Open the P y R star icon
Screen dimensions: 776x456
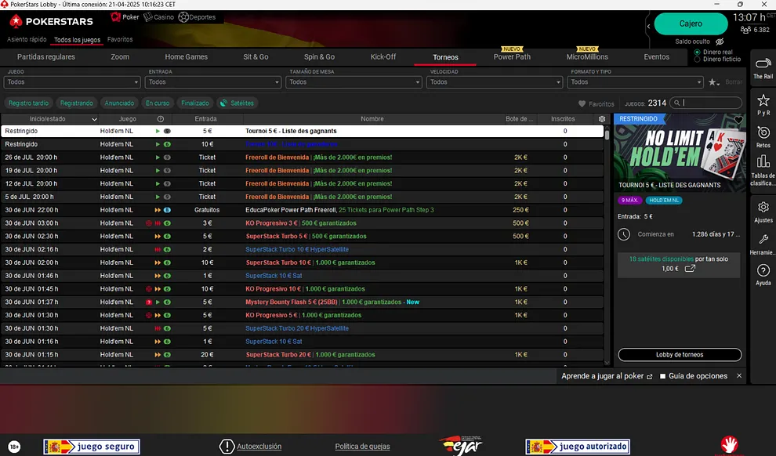pyautogui.click(x=763, y=103)
